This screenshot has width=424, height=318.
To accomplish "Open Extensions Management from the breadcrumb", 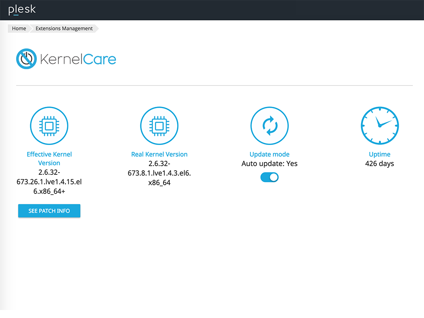I will click(64, 28).
